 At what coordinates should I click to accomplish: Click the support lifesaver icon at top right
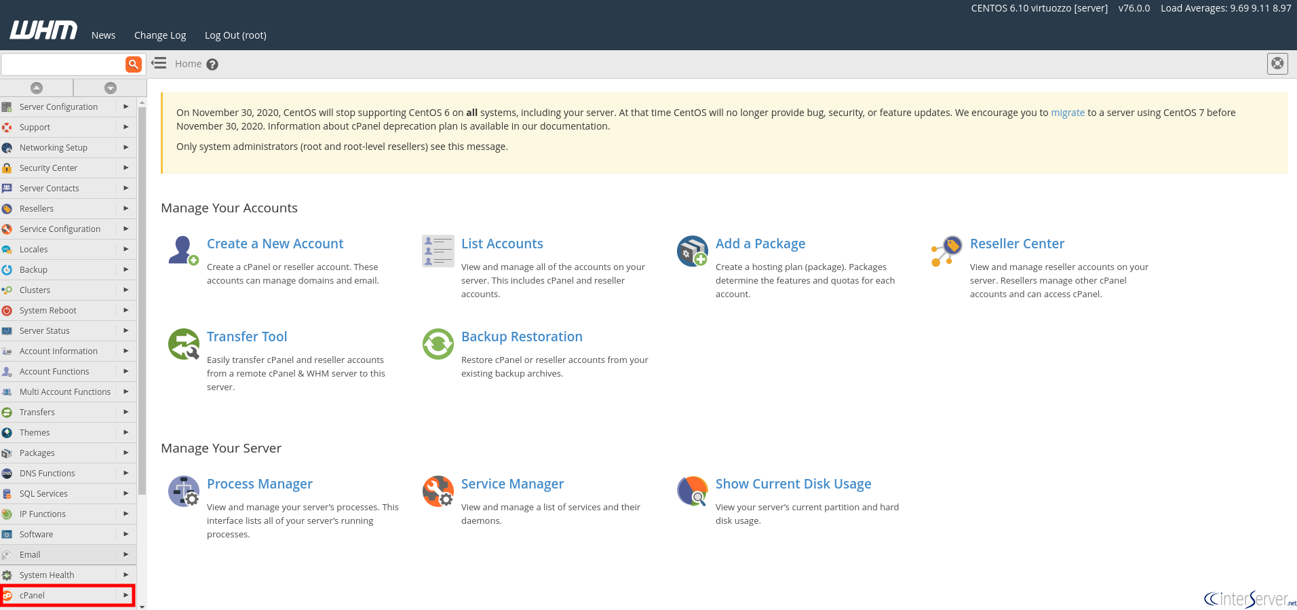tap(1277, 64)
